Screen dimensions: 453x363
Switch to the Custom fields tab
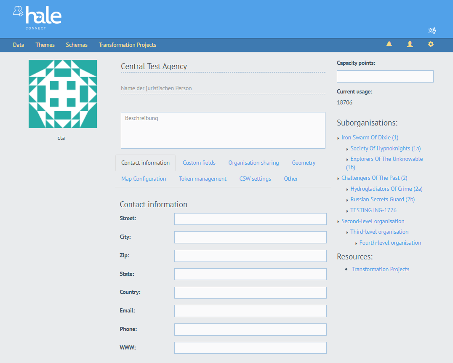tap(199, 163)
